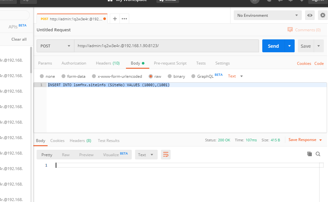The width and height of the screenshot is (328, 202).
Task: Click the sidebar history vertical scrollbar
Action: pos(31,60)
